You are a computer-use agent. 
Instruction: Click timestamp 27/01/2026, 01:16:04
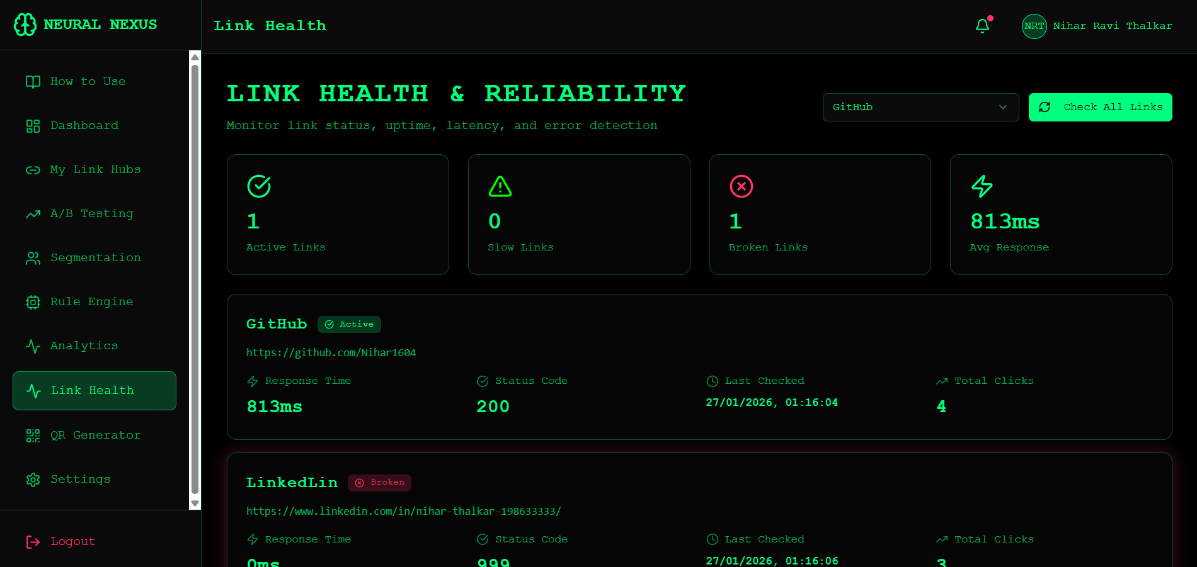click(772, 403)
